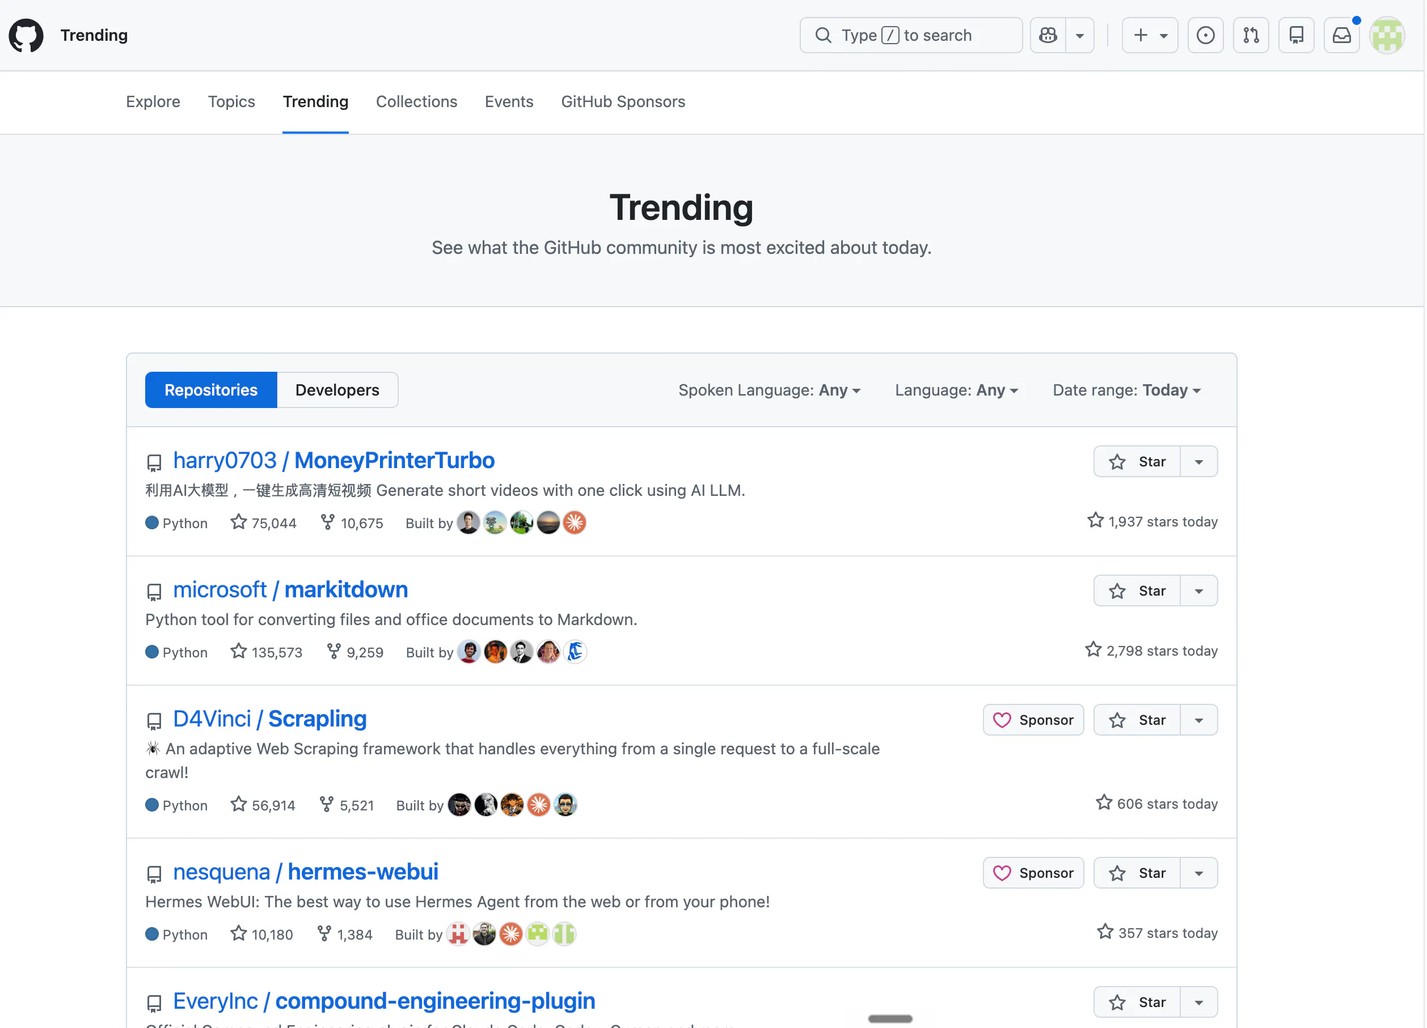Go to the GitHub Sponsors tab

point(623,102)
